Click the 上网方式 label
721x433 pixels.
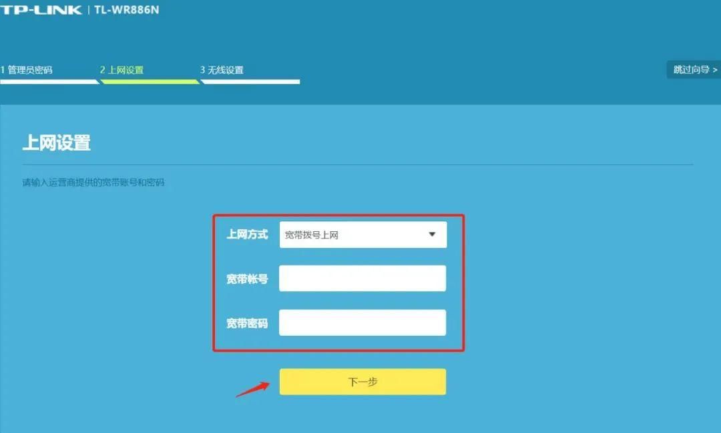point(248,234)
